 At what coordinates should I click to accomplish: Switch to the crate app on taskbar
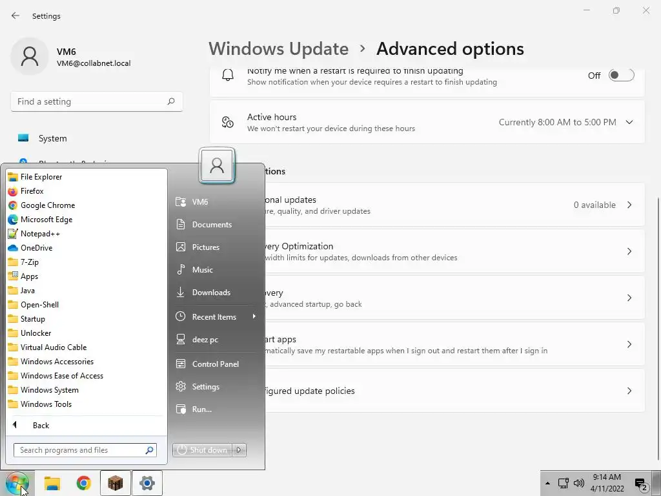click(x=116, y=483)
